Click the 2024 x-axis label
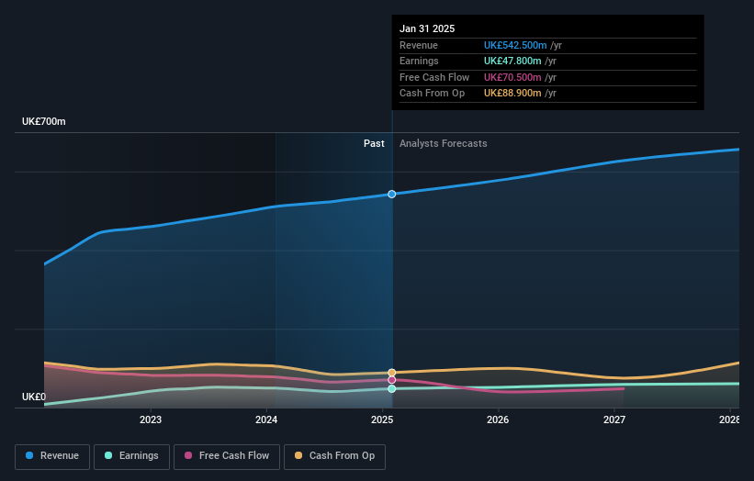This screenshot has height=481, width=754. 266,419
